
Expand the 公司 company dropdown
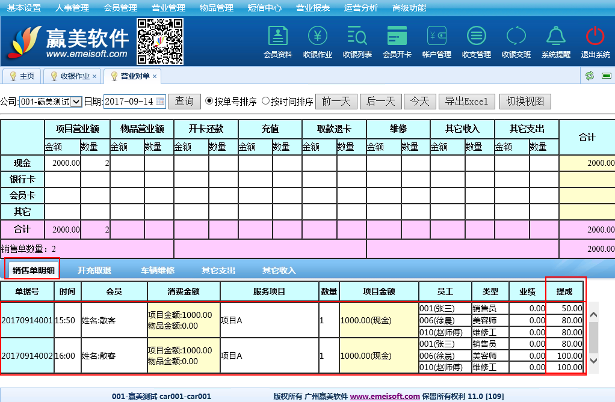coord(76,102)
